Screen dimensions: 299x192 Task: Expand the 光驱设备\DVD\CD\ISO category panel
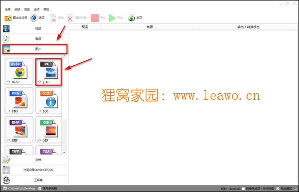click(x=34, y=170)
